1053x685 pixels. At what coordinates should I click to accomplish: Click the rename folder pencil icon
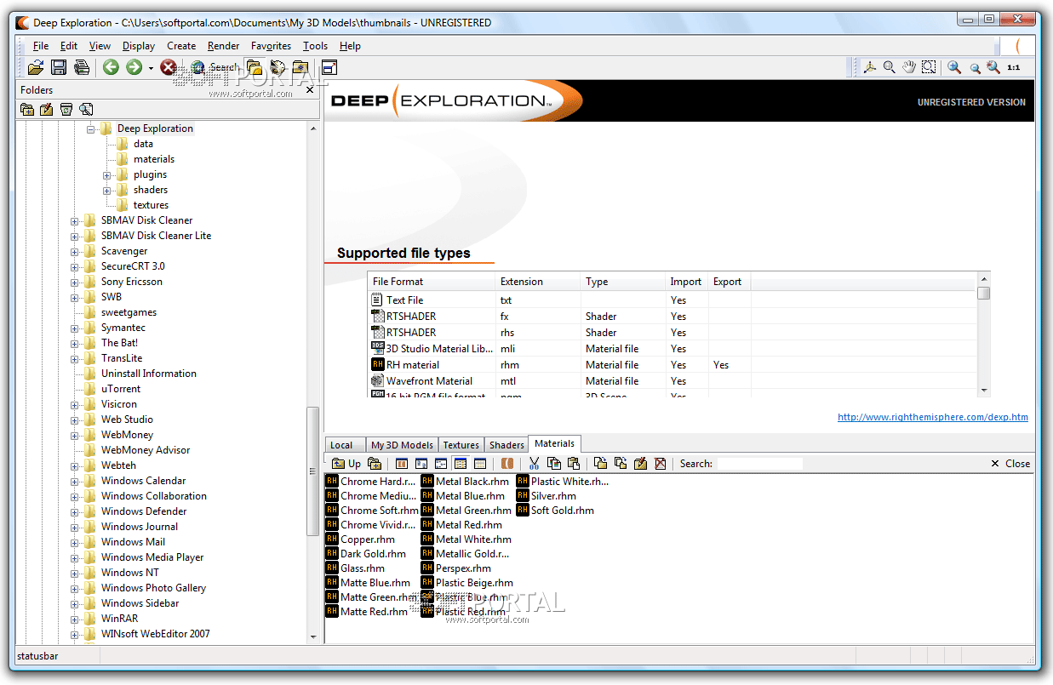[47, 109]
